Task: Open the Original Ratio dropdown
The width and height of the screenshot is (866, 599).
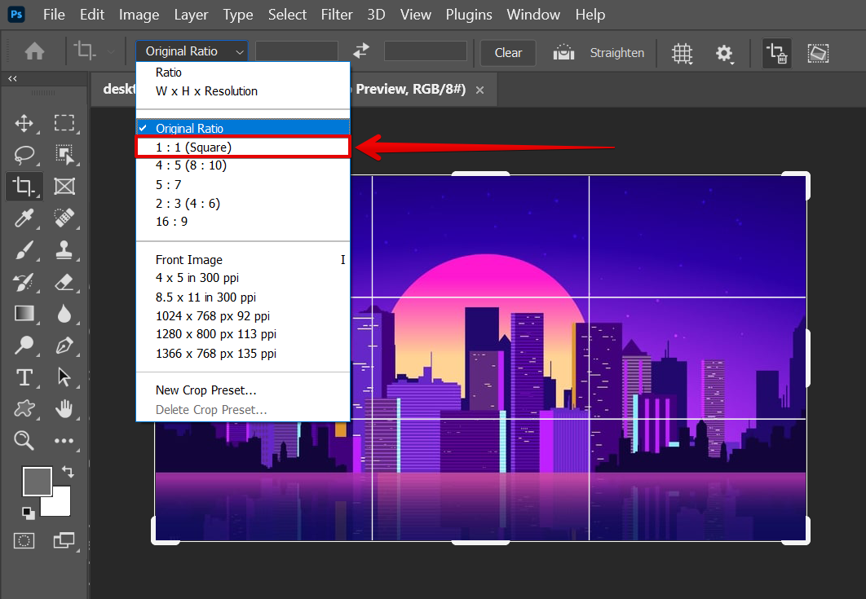Action: coord(192,51)
